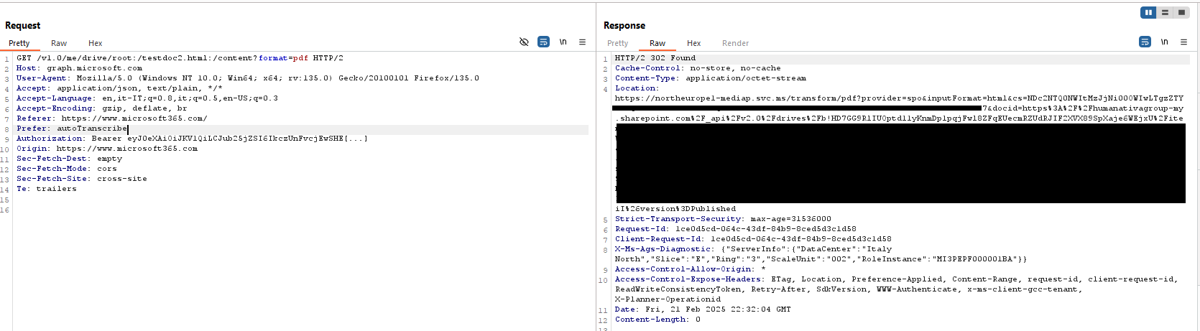Screen dimensions: 1200x331
Task: Select side-by-side split layout icon
Action: 1148,12
